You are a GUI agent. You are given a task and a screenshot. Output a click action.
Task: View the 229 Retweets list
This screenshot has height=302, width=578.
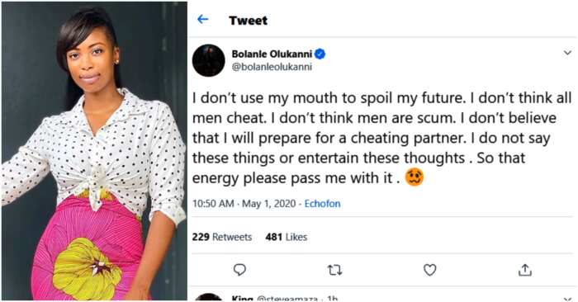222,237
